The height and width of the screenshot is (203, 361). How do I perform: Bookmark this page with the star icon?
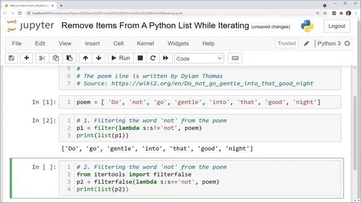click(x=325, y=14)
